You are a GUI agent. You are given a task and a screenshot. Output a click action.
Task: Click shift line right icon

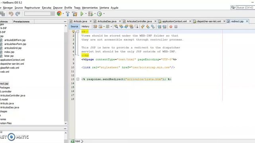tap(165, 27)
